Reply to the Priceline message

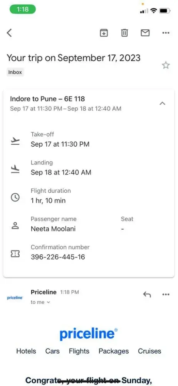pos(147,294)
